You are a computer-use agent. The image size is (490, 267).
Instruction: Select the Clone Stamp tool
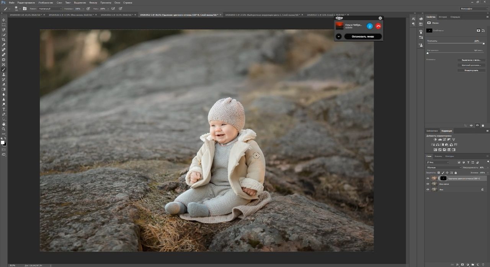tap(4, 75)
